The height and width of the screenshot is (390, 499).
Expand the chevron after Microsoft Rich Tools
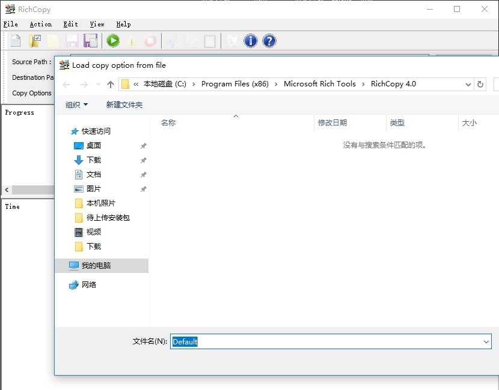click(363, 84)
